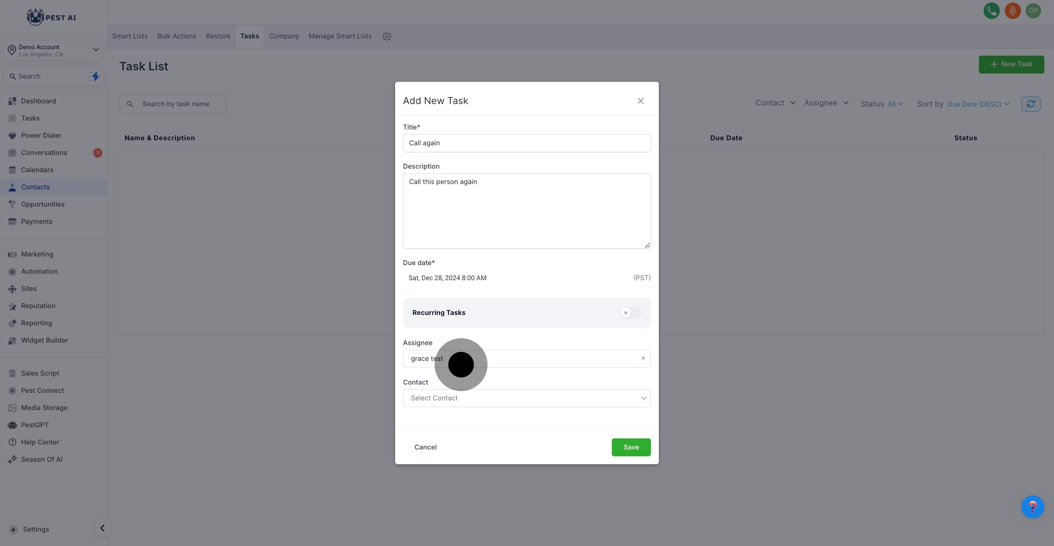Switch to the Company tab
The image size is (1054, 546).
pos(283,36)
